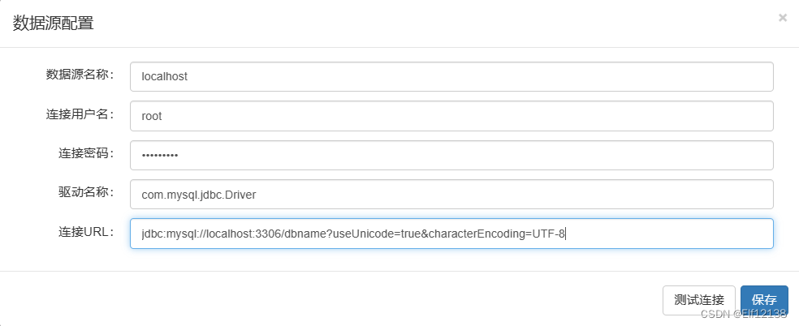The height and width of the screenshot is (326, 799).
Task: Save the data source with 保存
Action: tap(764, 300)
